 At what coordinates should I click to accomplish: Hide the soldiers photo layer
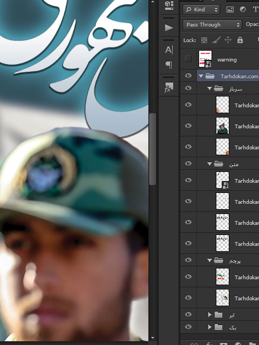(x=188, y=126)
